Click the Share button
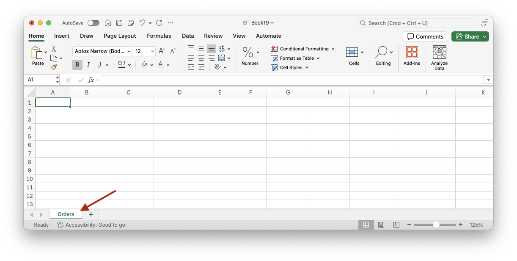This screenshot has height=261, width=517. [470, 36]
